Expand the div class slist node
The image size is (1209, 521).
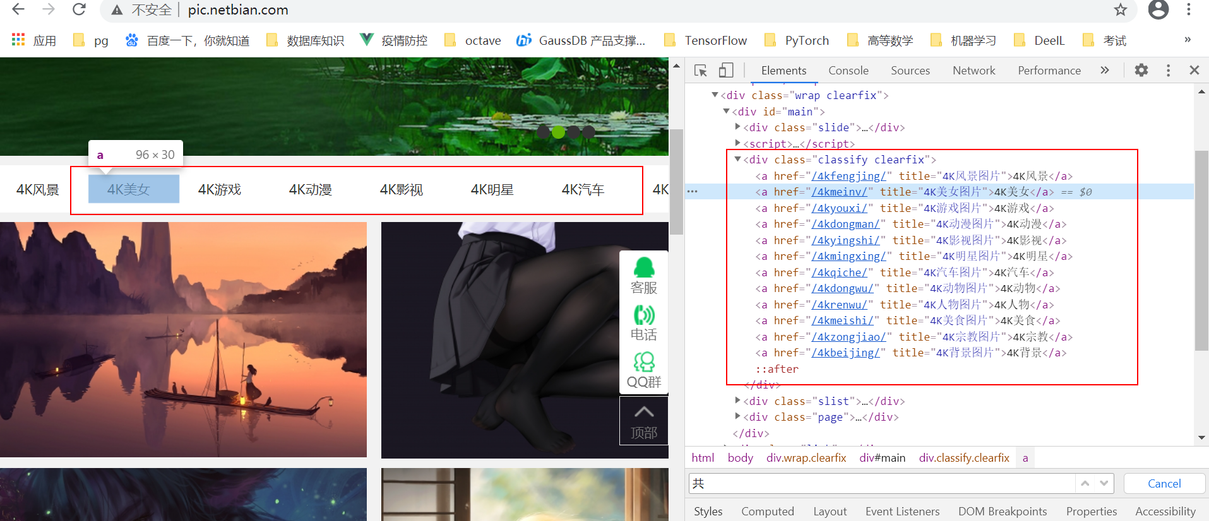tap(737, 401)
